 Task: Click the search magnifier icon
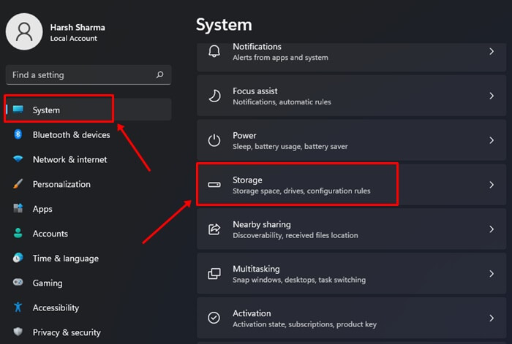159,74
